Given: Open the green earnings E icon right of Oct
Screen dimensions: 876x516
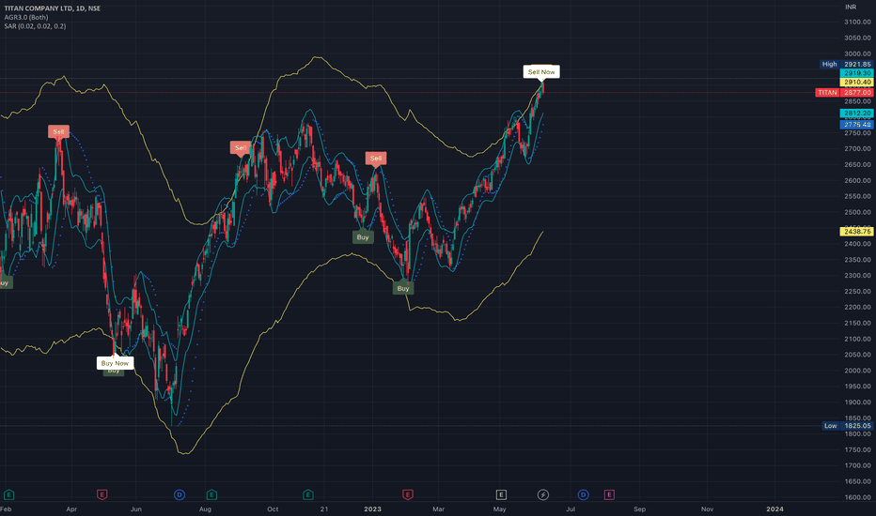Looking at the screenshot, I should click(308, 494).
